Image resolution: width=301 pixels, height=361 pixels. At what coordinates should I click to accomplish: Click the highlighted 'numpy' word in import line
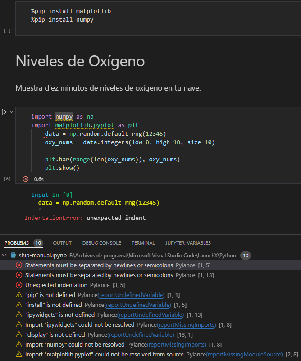coord(64,116)
